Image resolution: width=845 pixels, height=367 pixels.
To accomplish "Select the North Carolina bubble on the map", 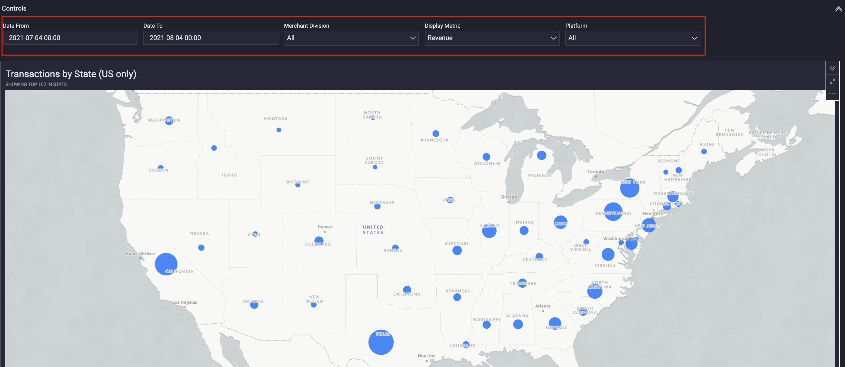I will 595,291.
